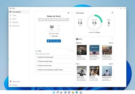Screen dimensions: 135x94
Task: Click the Focus sessions sidebar icon
Action: point(11,12)
